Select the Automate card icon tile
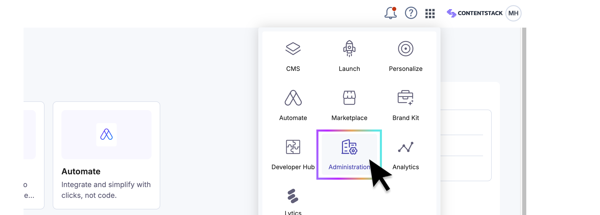 106,135
